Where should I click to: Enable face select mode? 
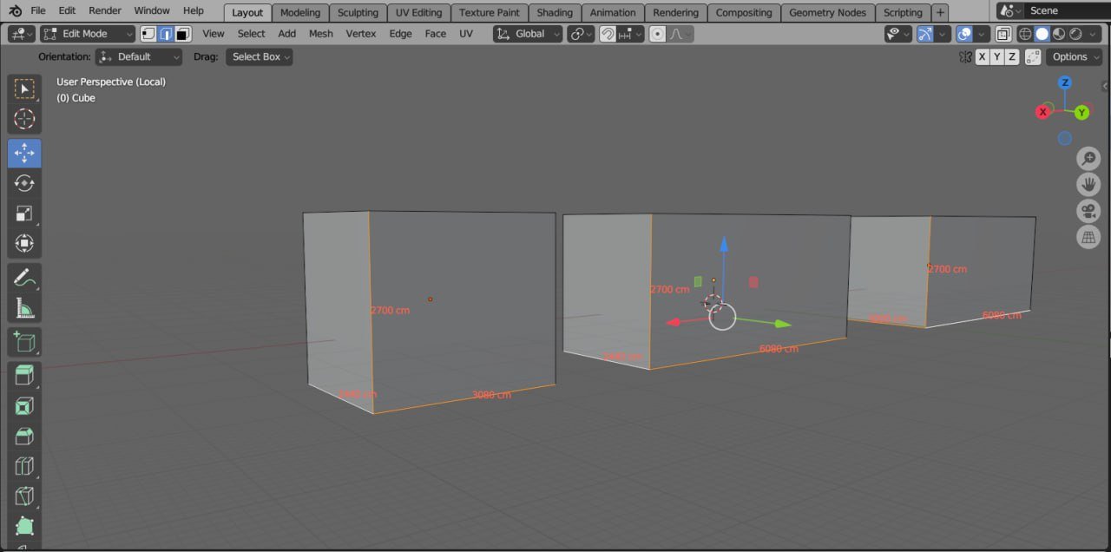pyautogui.click(x=183, y=34)
